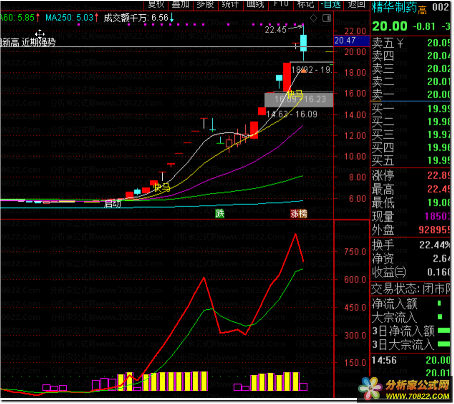Click the 18.92-19 gap label
Viewport: 454px width, 404px height.
point(311,70)
